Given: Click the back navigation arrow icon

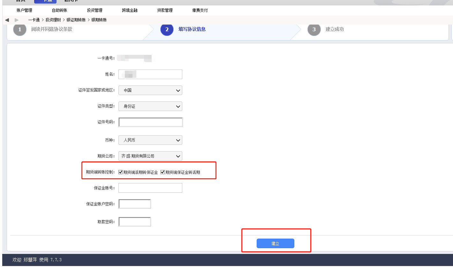Looking at the screenshot, I should pos(7,20).
